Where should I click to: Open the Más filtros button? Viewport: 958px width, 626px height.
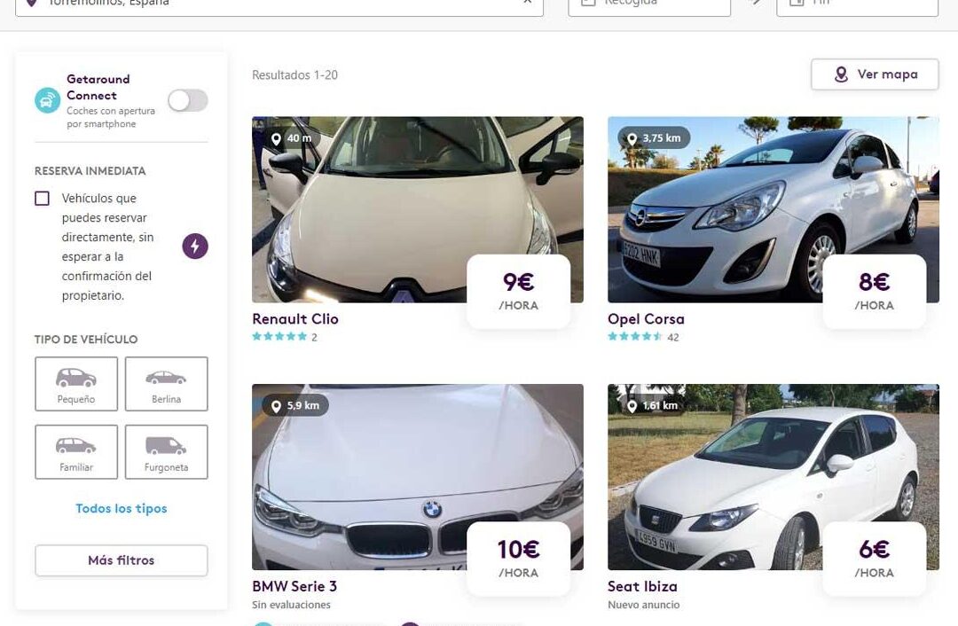(121, 560)
